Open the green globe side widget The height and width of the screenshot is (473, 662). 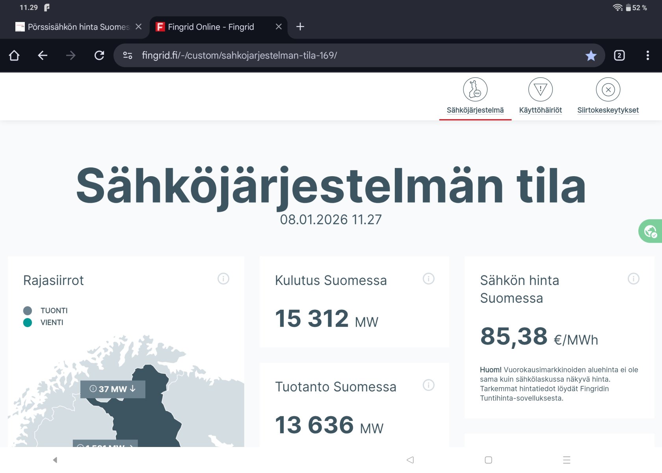pos(650,231)
